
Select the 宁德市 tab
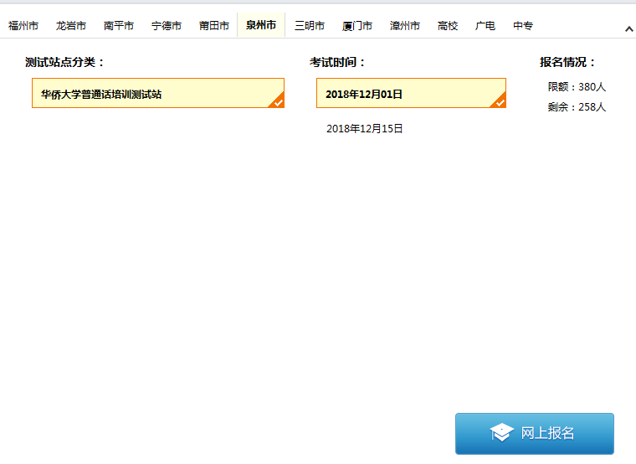(x=167, y=26)
